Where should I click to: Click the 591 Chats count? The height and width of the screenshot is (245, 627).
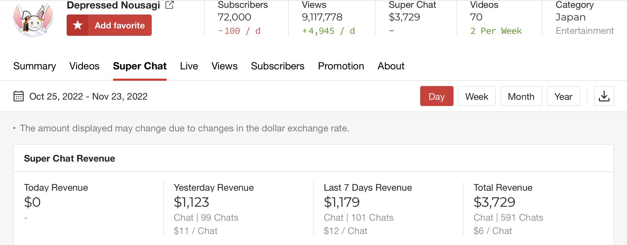pos(522,217)
